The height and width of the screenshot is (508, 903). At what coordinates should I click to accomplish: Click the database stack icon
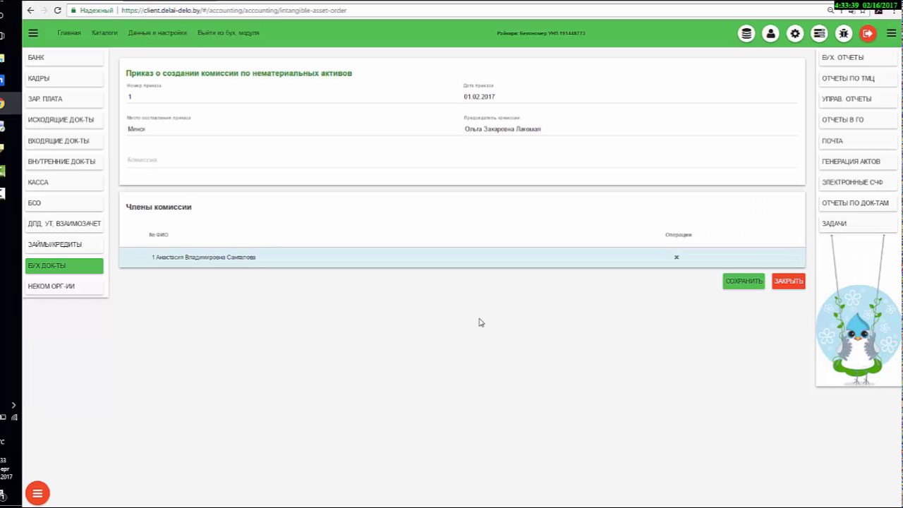click(x=746, y=33)
